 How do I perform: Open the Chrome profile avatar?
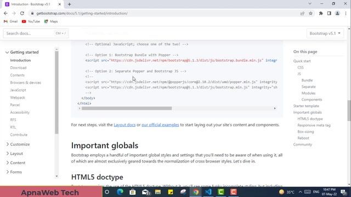(x=337, y=13)
